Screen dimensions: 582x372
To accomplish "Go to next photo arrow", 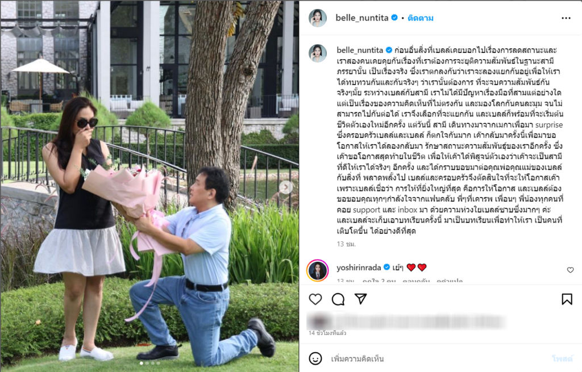I will (x=286, y=187).
